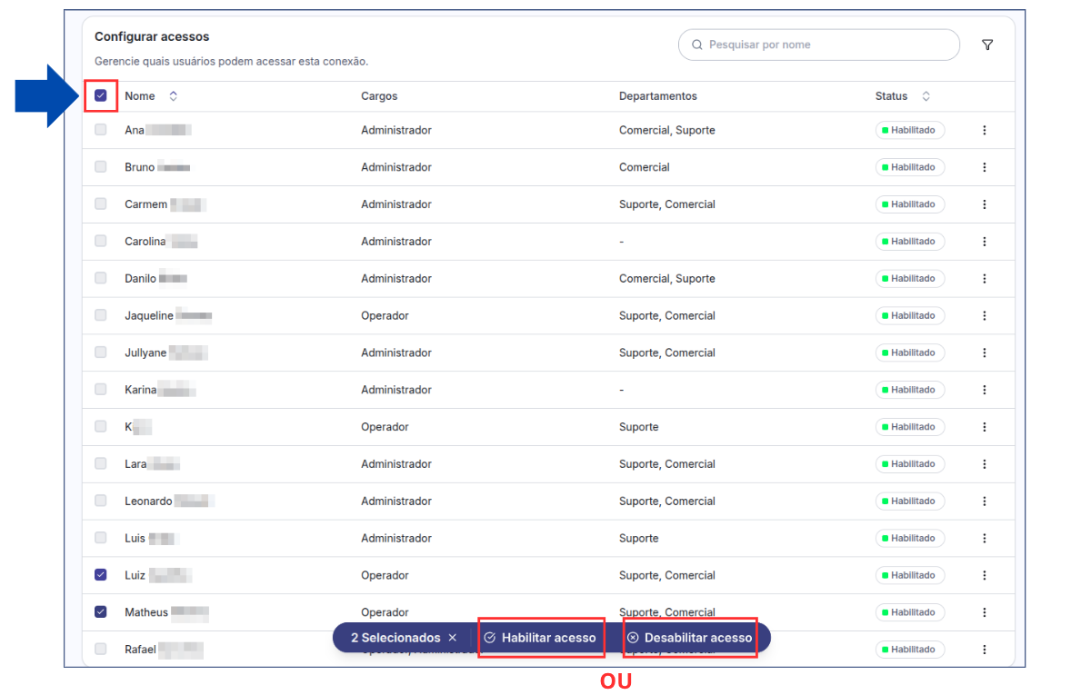Toggle the select-all checkbox in header

coord(101,95)
